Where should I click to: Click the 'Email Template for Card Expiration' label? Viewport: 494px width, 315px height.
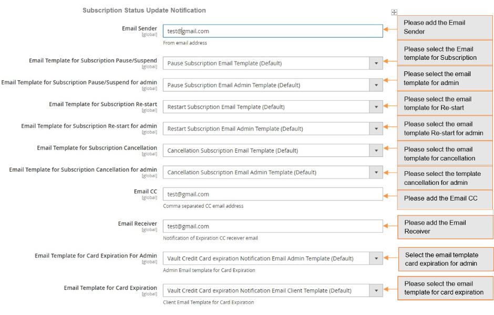click(x=110, y=288)
